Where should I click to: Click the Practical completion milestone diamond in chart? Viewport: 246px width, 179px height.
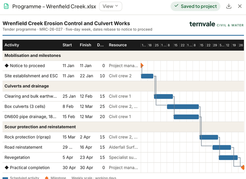(x=243, y=167)
